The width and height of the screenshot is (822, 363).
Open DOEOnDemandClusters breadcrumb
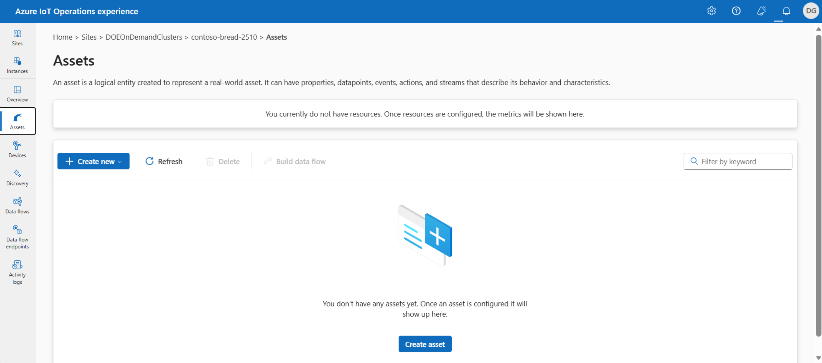point(144,37)
